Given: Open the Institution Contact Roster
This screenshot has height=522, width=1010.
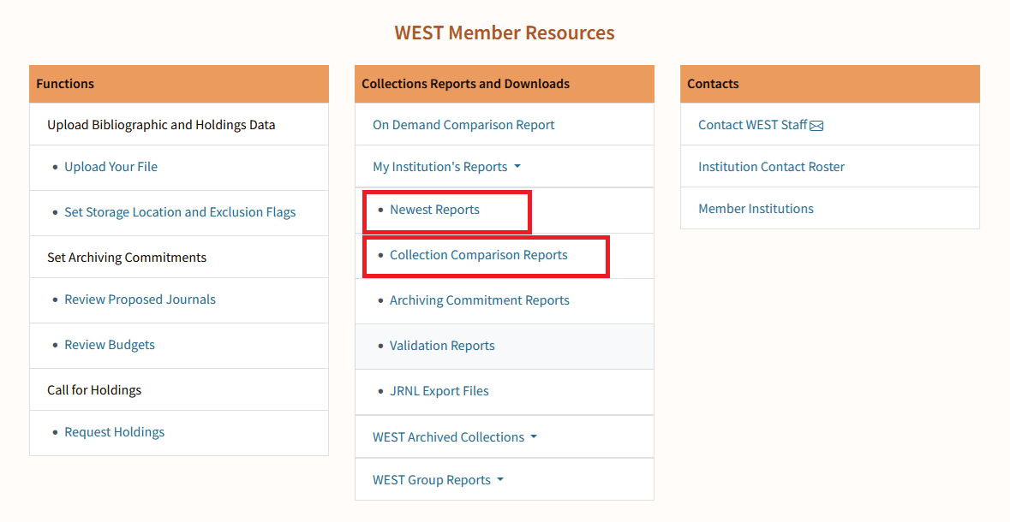Looking at the screenshot, I should tap(771, 167).
